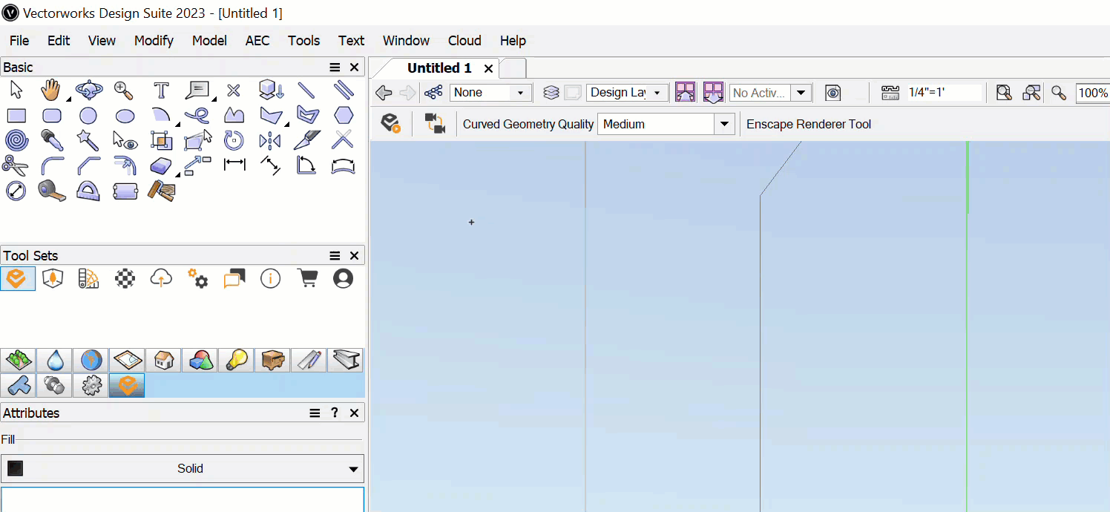Switch to 3D Modeling shapes tool set

pyautogui.click(x=200, y=360)
